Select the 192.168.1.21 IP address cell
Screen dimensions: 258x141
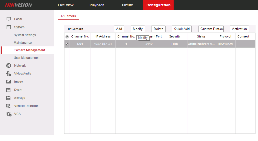[x=103, y=44]
